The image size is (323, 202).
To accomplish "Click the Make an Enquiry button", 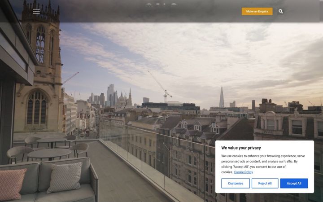I will tap(257, 11).
